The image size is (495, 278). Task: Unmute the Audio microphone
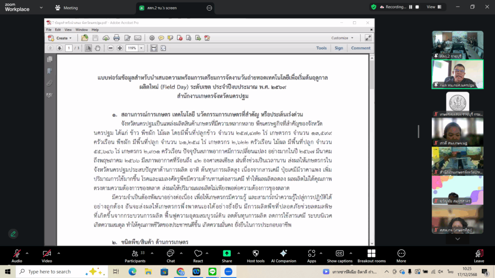(16, 256)
